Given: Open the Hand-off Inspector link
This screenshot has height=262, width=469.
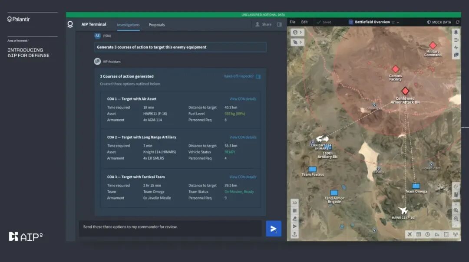Looking at the screenshot, I should [242, 76].
